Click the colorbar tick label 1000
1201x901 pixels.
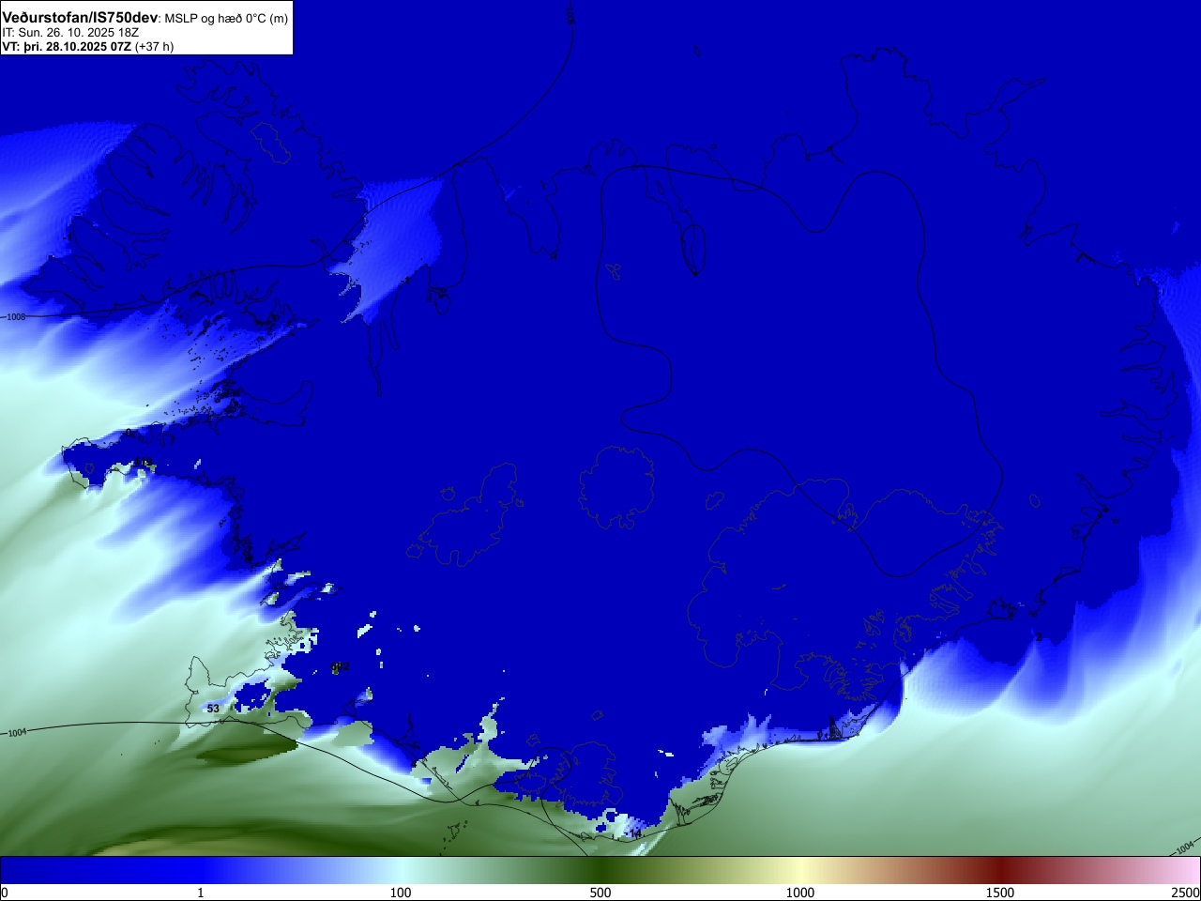click(x=800, y=893)
